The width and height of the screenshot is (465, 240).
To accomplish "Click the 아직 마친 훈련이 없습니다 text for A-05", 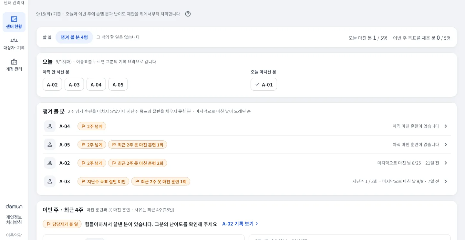I will click(x=416, y=145).
